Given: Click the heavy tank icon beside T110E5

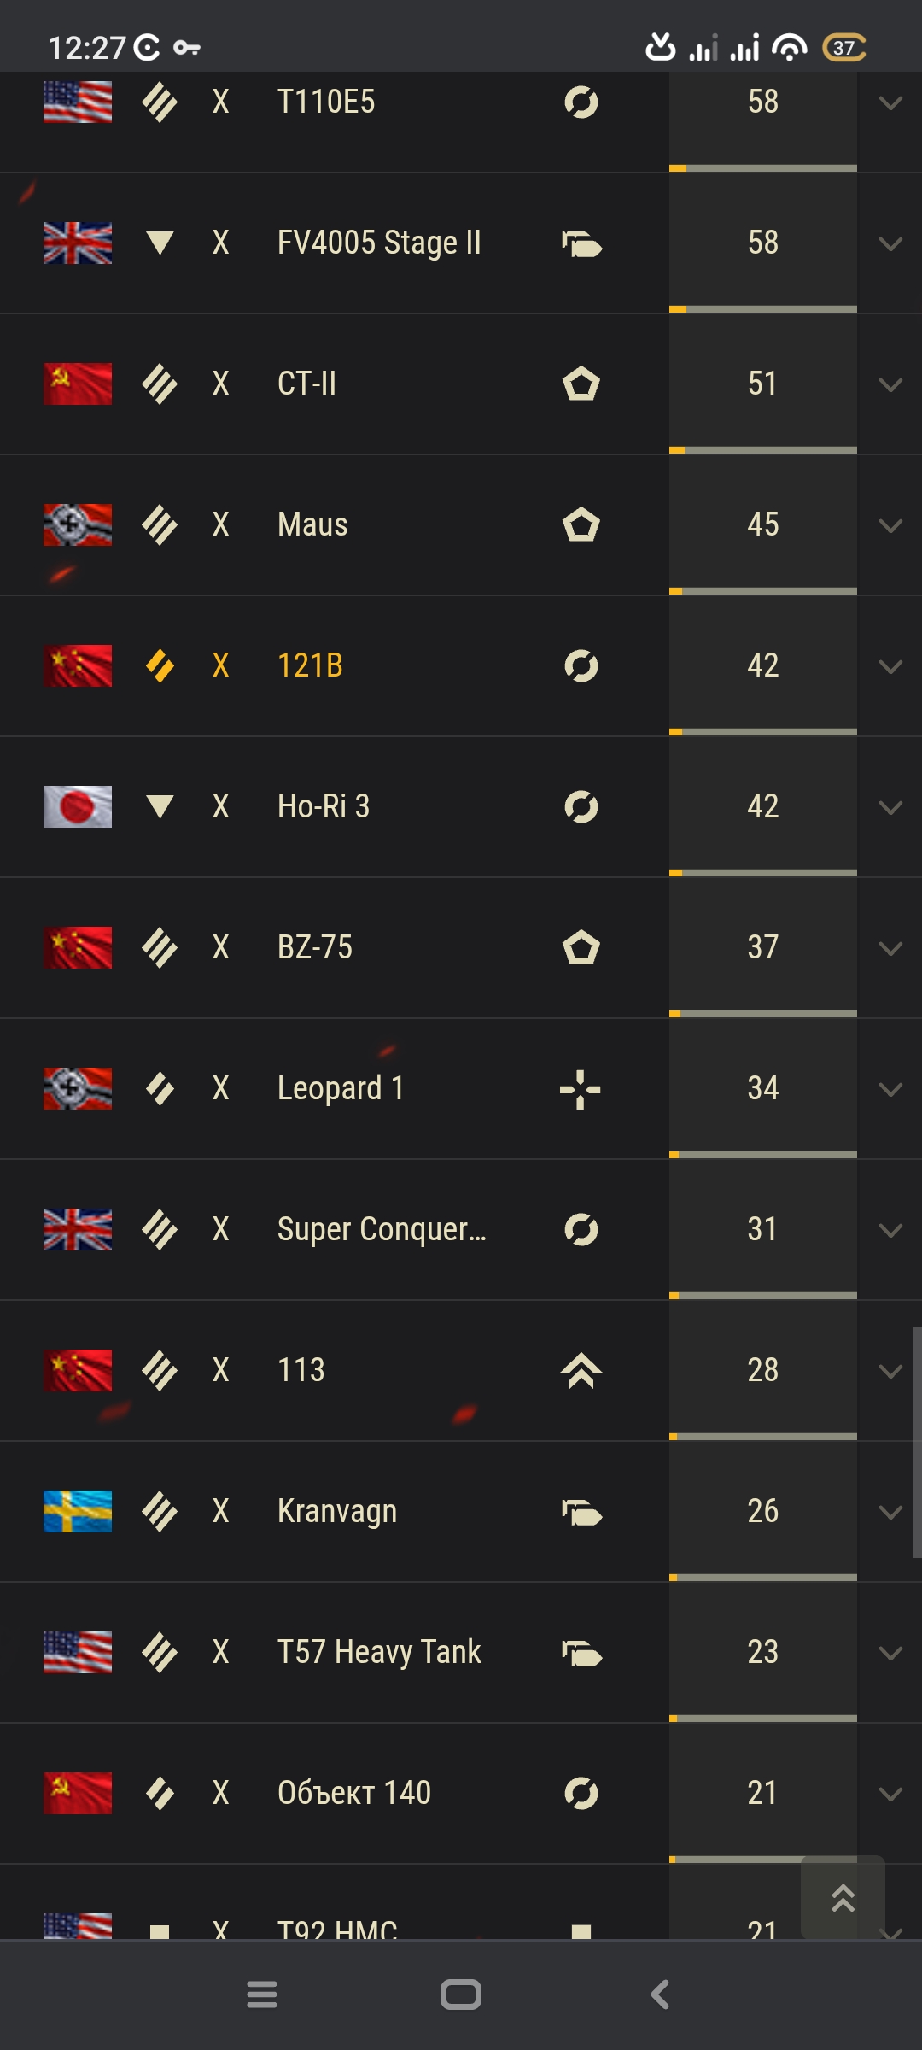Looking at the screenshot, I should click(x=160, y=102).
